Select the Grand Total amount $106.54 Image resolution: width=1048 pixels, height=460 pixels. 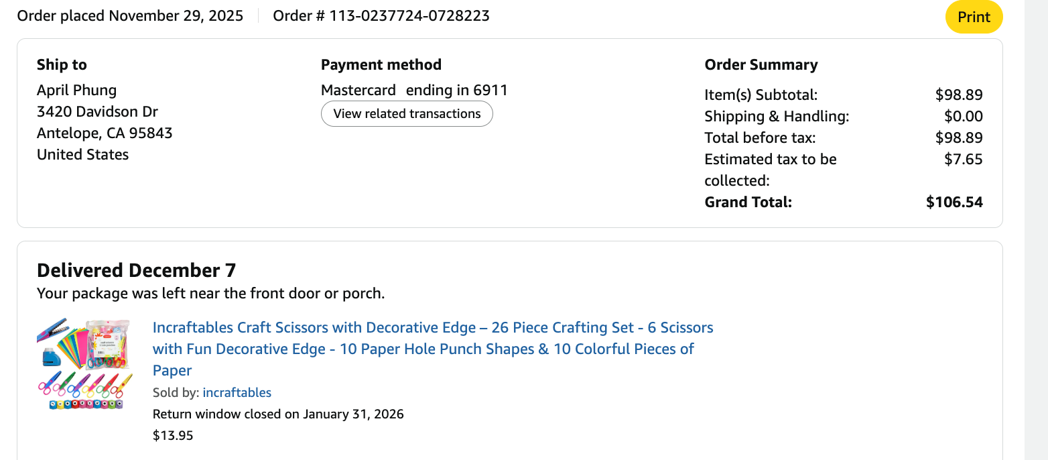(954, 203)
